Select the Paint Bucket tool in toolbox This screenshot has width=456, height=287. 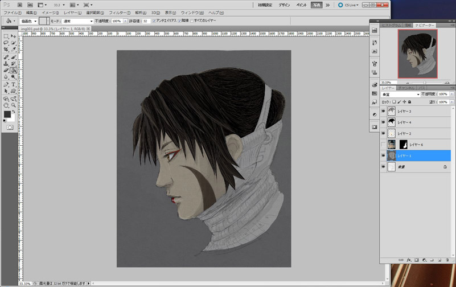(x=13, y=70)
